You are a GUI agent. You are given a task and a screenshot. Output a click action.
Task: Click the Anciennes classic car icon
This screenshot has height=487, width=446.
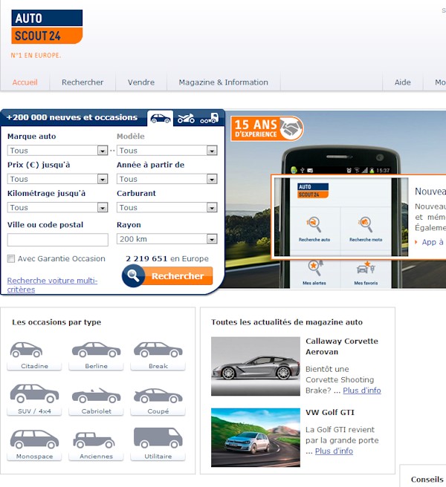click(96, 439)
